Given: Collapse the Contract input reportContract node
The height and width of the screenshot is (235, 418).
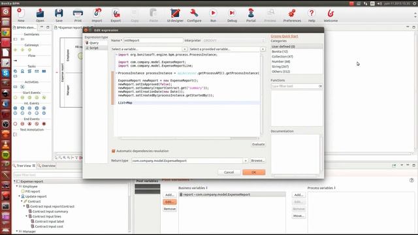Looking at the screenshot, I should coord(24,206).
